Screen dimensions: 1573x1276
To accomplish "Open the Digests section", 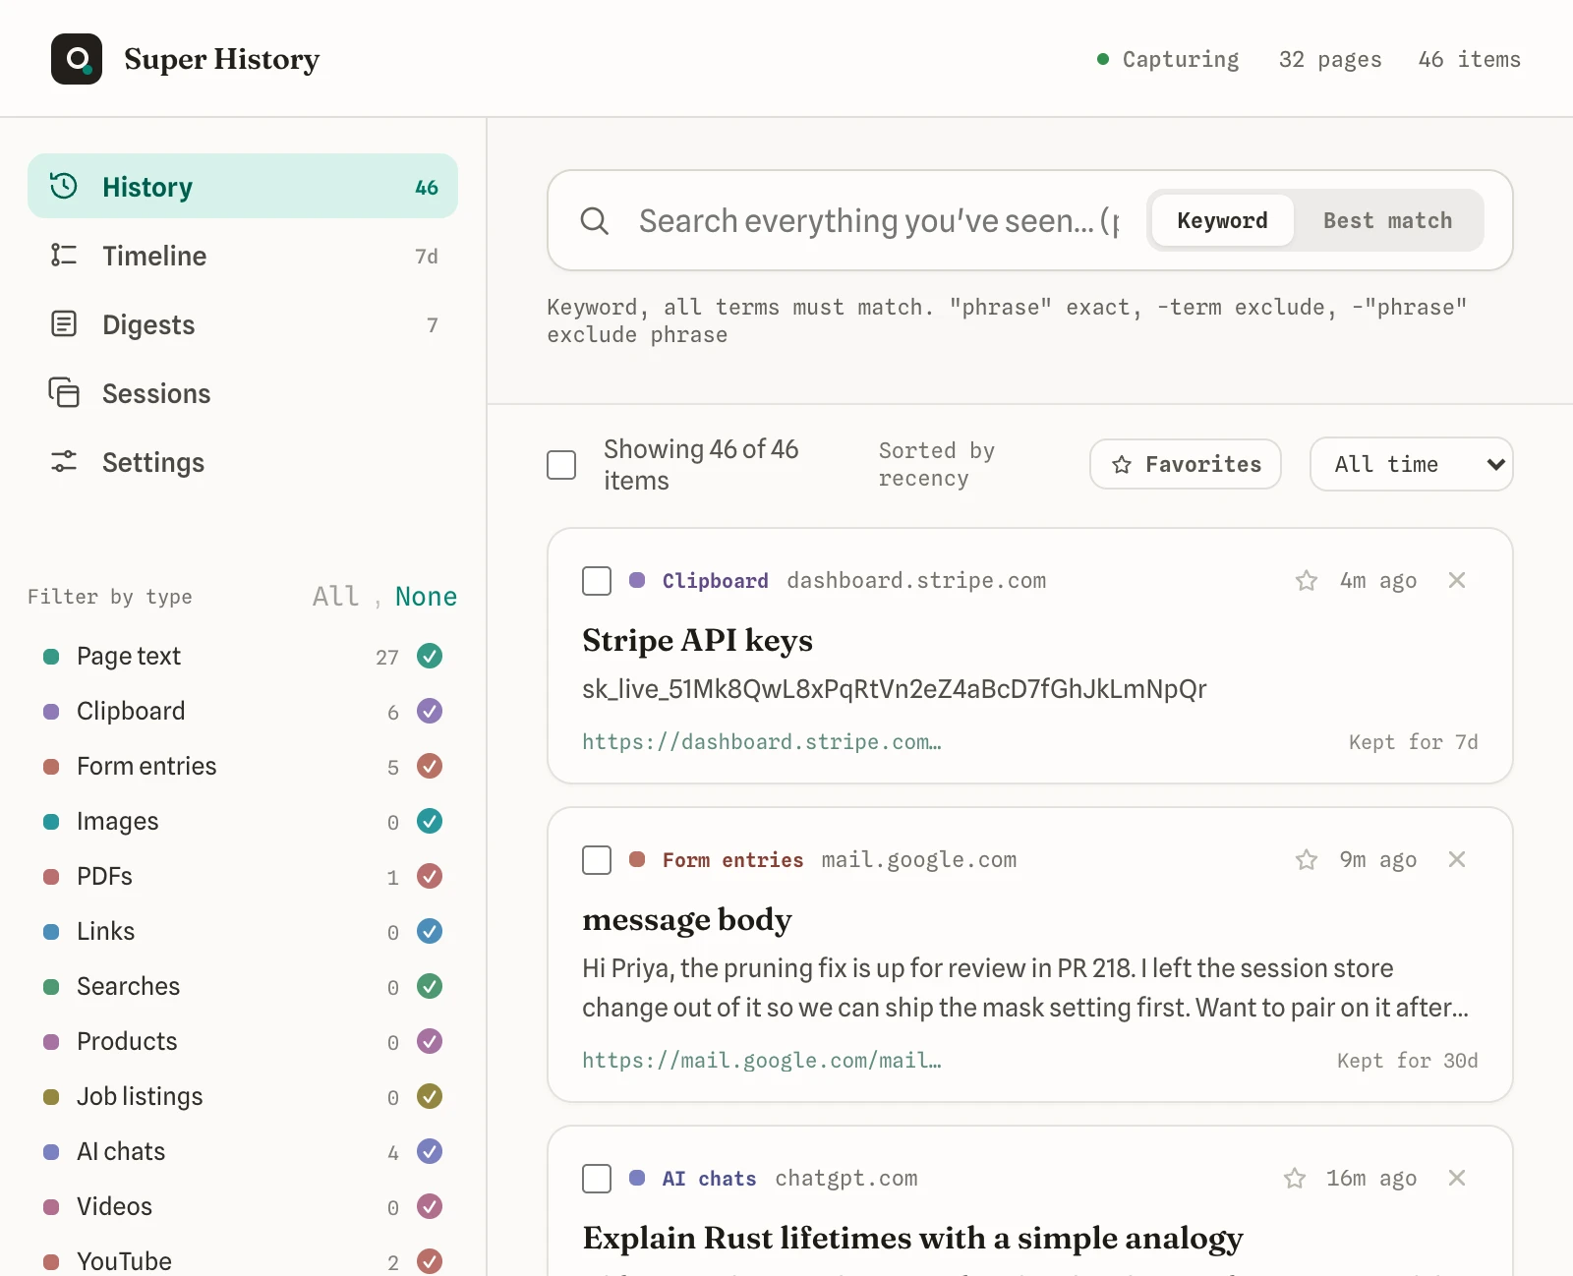I will click(x=243, y=323).
